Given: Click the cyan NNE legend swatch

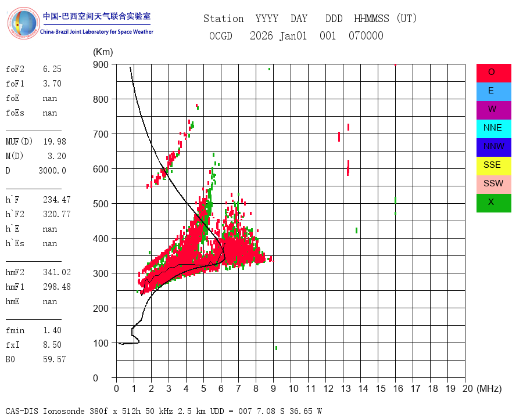Looking at the screenshot, I should pyautogui.click(x=493, y=129).
